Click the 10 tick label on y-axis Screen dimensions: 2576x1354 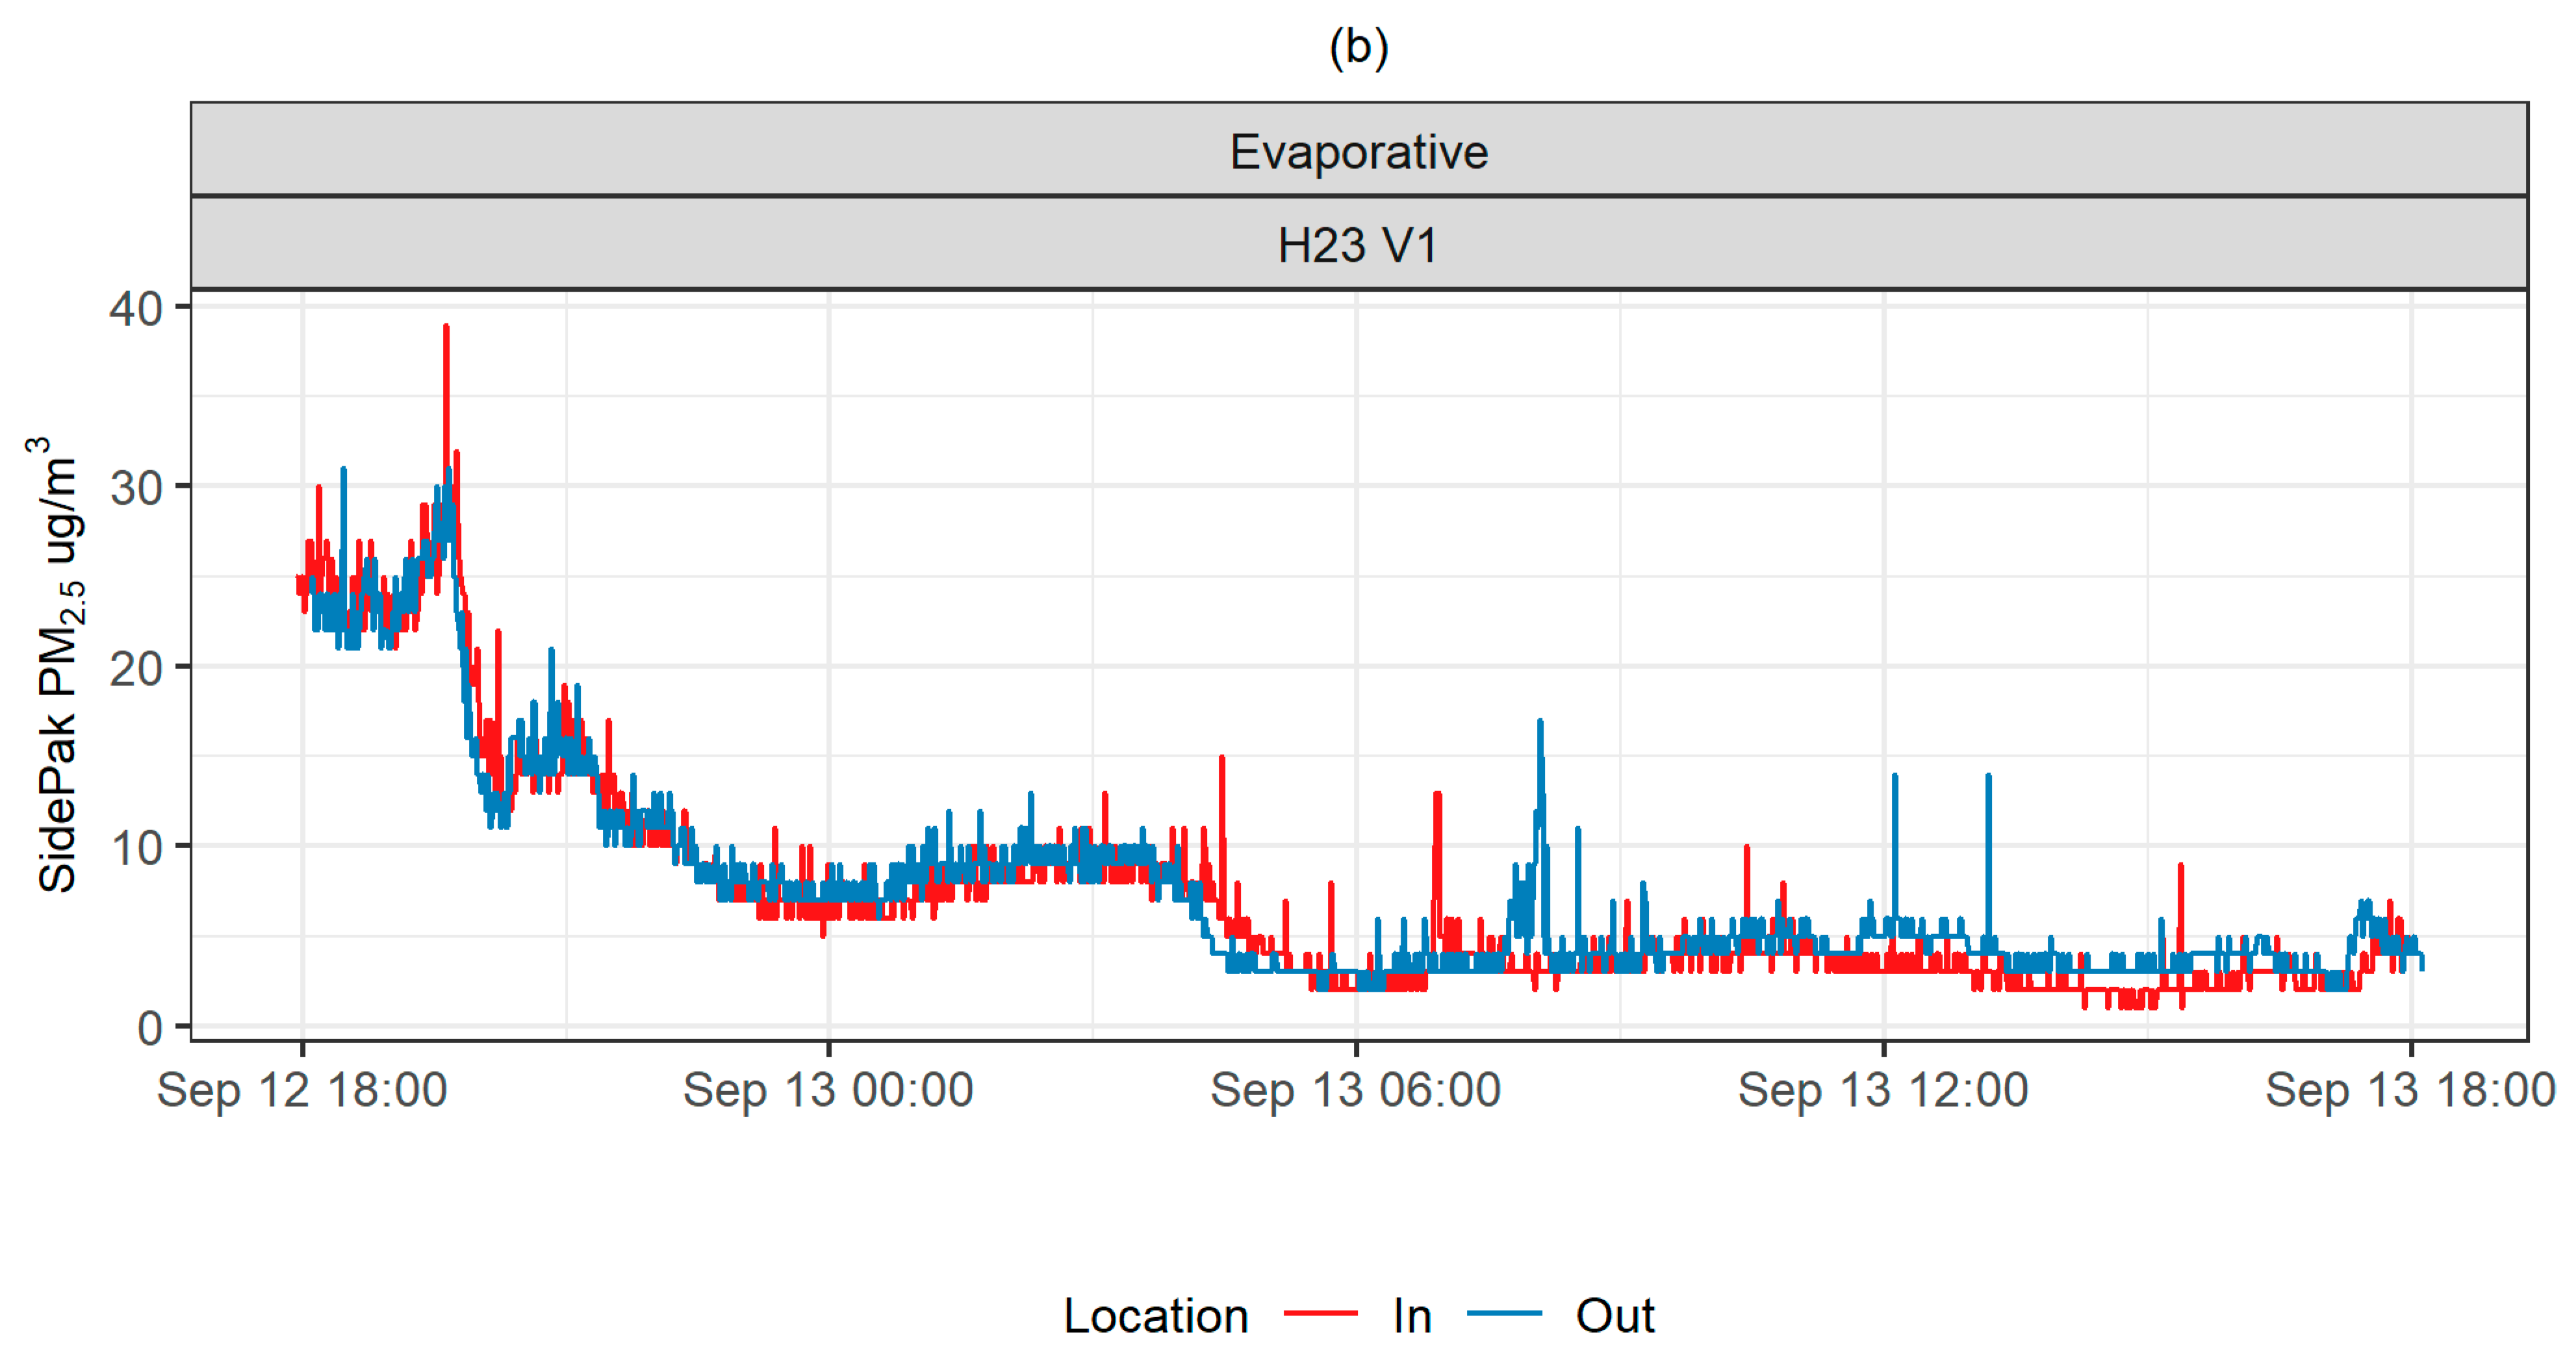pos(136,848)
